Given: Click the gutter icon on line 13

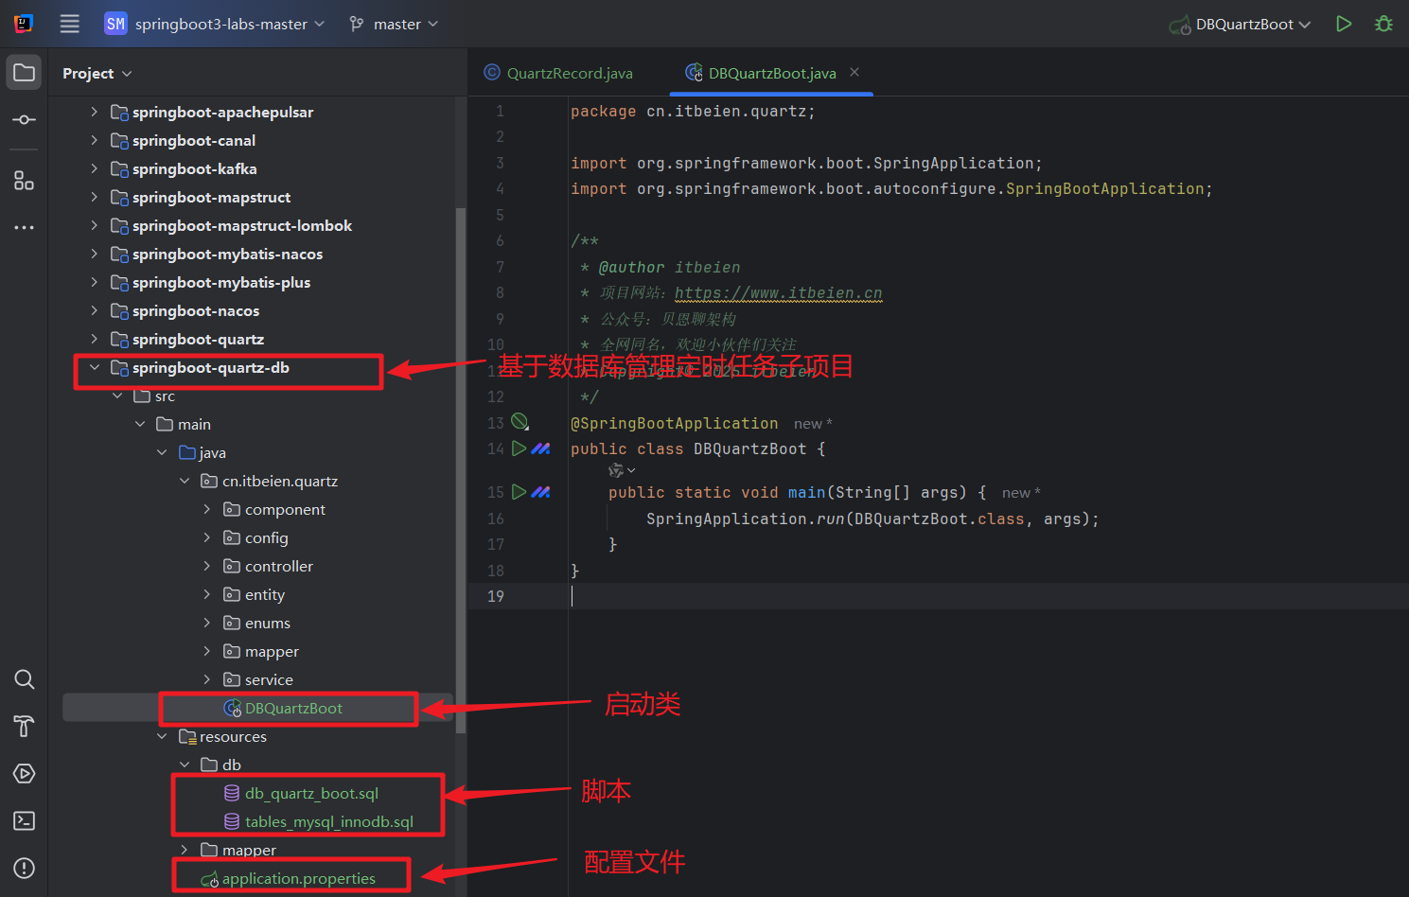Looking at the screenshot, I should 520,422.
